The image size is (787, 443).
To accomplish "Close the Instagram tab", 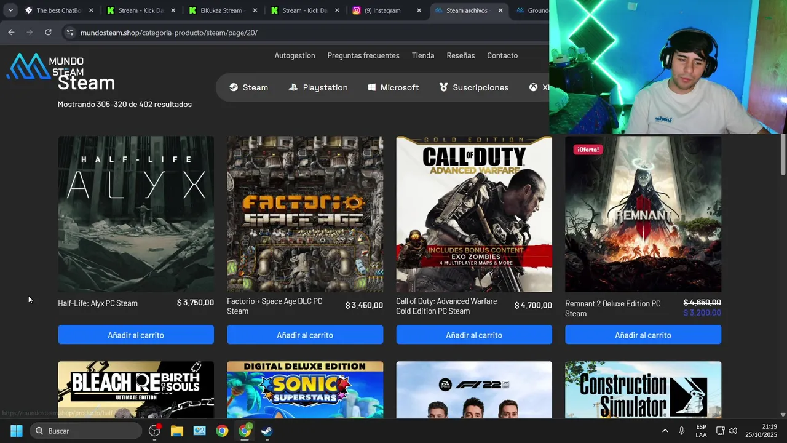I will tap(419, 10).
